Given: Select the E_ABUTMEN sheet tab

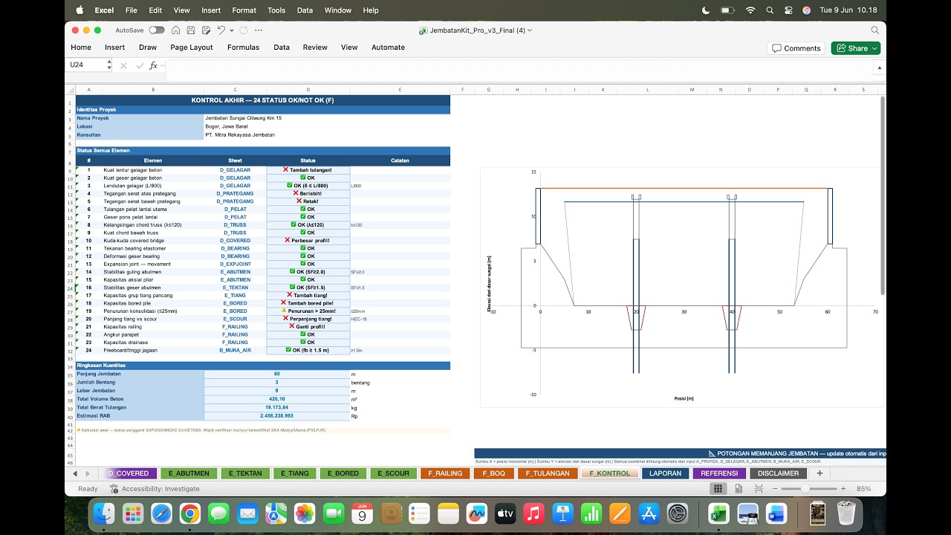Looking at the screenshot, I should coord(189,473).
